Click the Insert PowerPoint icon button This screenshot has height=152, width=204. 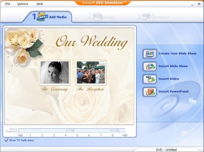point(150,92)
